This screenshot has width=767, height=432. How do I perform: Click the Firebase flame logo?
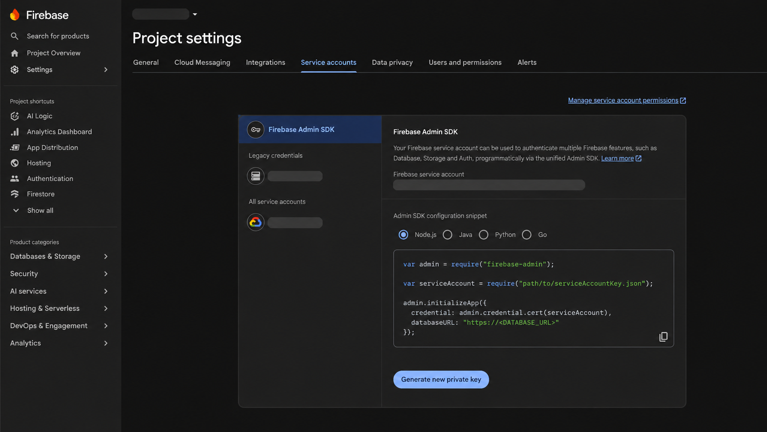click(x=15, y=15)
